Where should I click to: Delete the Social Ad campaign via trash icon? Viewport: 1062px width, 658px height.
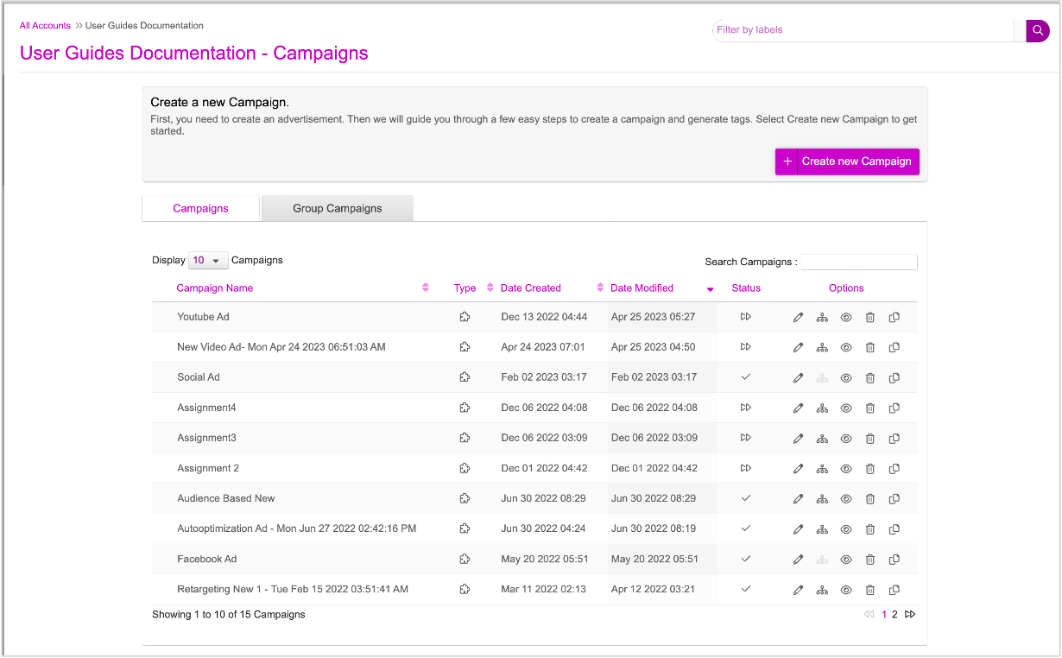pyautogui.click(x=870, y=378)
